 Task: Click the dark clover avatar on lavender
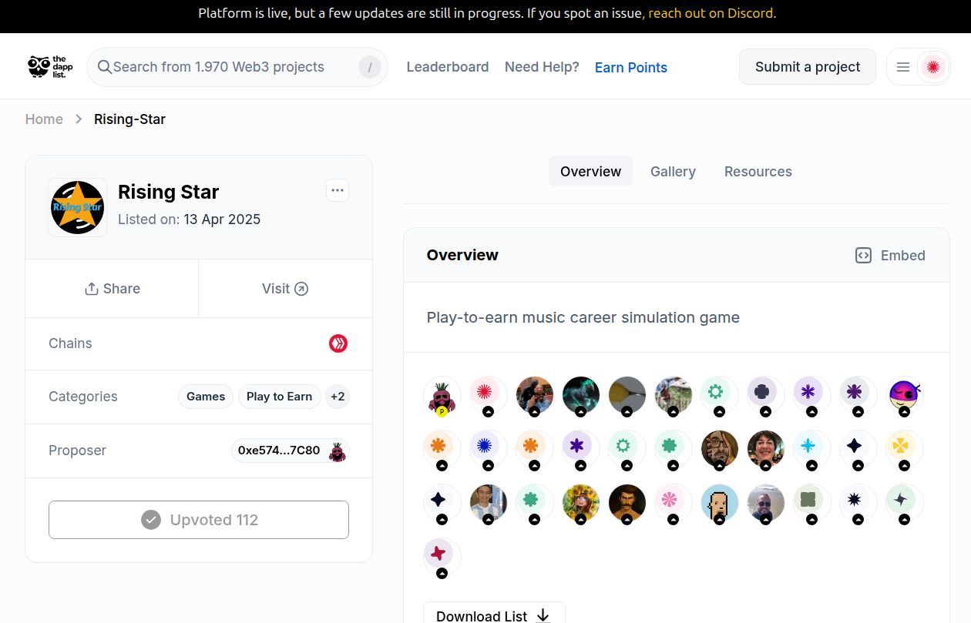click(761, 393)
